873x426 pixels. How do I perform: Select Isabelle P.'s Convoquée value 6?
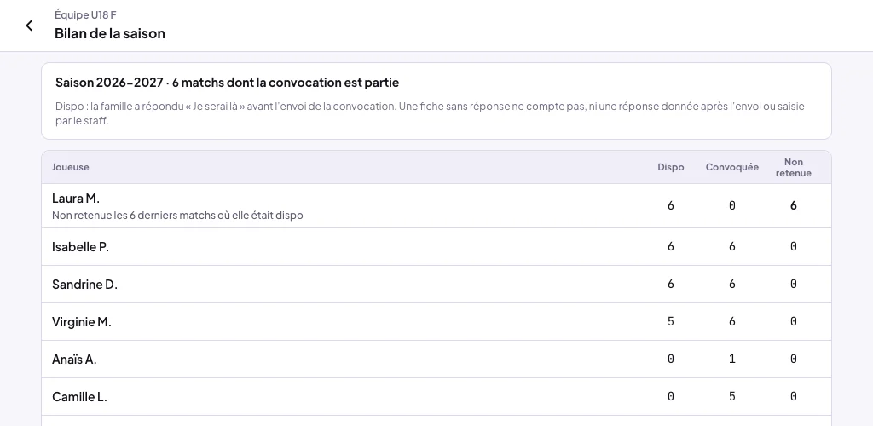click(731, 246)
